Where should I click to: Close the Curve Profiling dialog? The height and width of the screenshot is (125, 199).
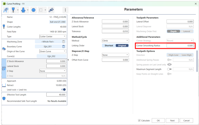click(196, 4)
